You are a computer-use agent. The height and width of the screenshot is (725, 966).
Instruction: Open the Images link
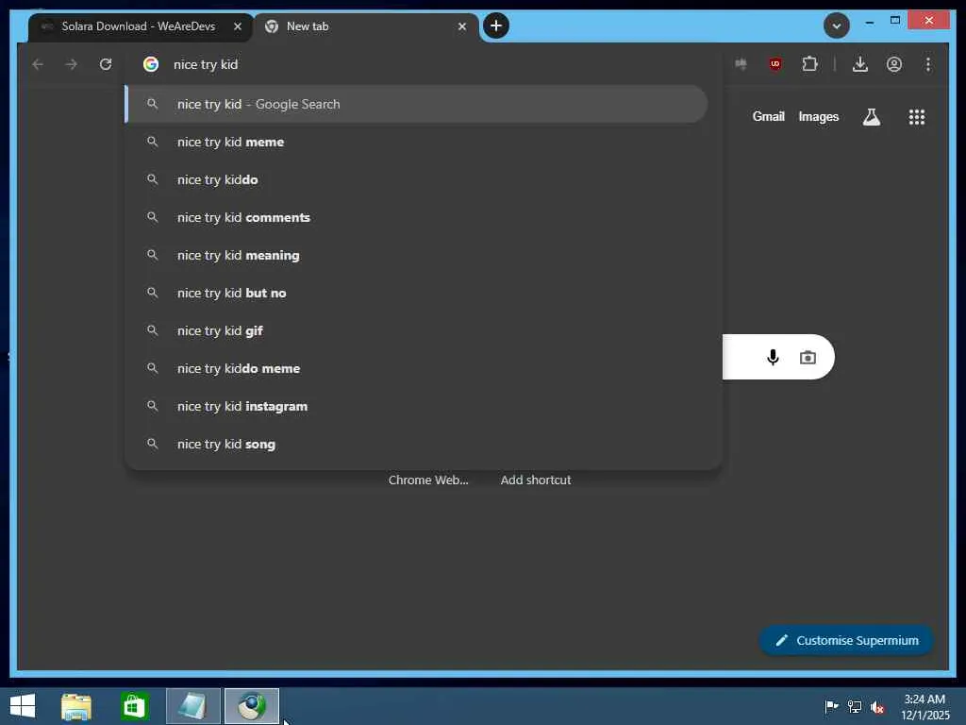(x=818, y=116)
